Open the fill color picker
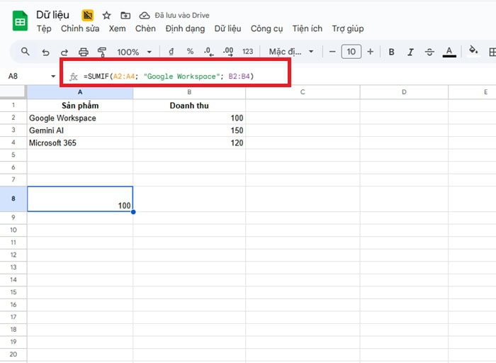Screen dimensions: 496x363 tap(473, 51)
